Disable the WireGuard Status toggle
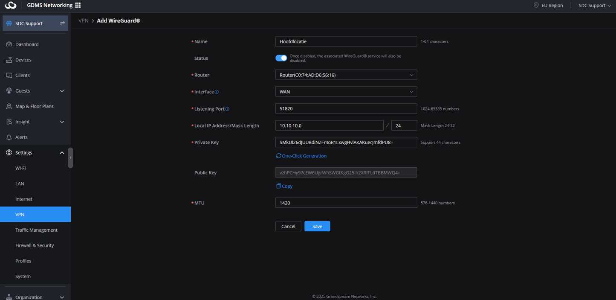The height and width of the screenshot is (300, 616). point(281,58)
